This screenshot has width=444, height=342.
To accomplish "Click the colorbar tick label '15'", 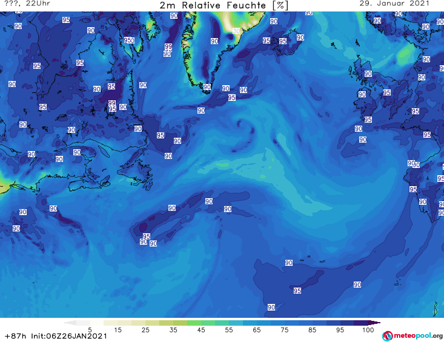I will [x=118, y=330].
